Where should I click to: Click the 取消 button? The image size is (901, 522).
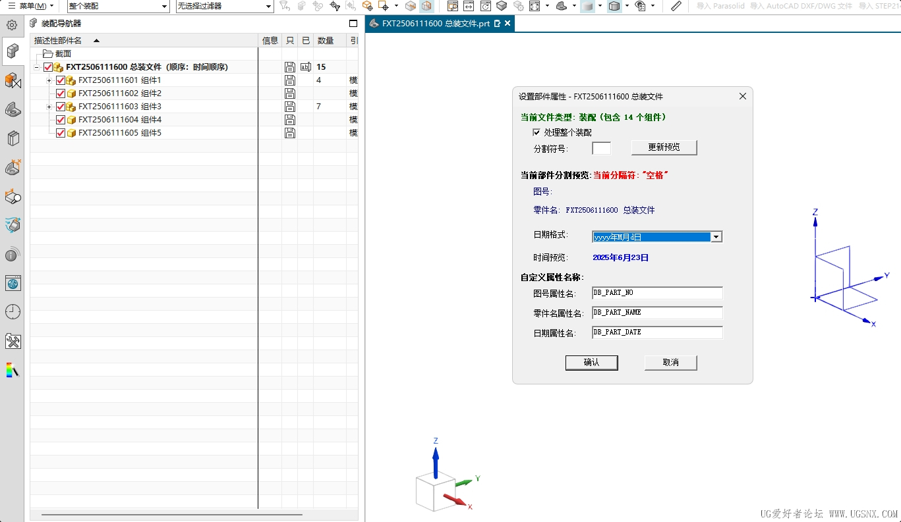tap(670, 363)
